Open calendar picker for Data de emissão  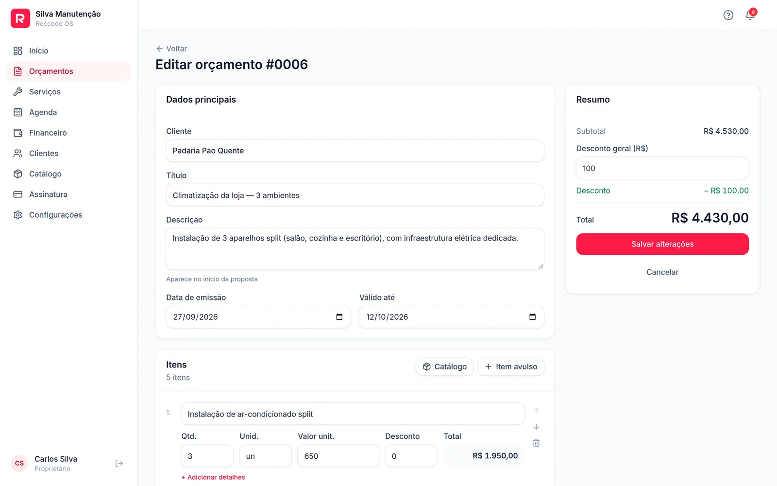tap(339, 317)
